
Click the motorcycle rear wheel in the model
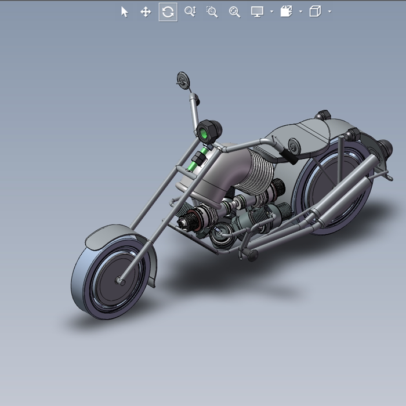tap(334, 189)
